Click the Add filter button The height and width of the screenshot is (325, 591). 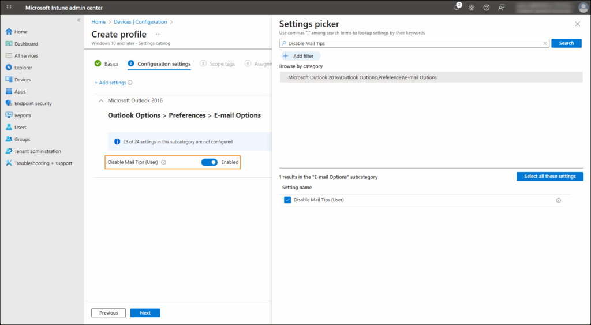coord(300,56)
